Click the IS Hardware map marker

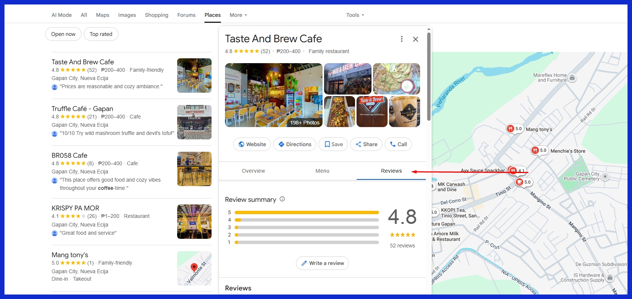click(x=610, y=278)
